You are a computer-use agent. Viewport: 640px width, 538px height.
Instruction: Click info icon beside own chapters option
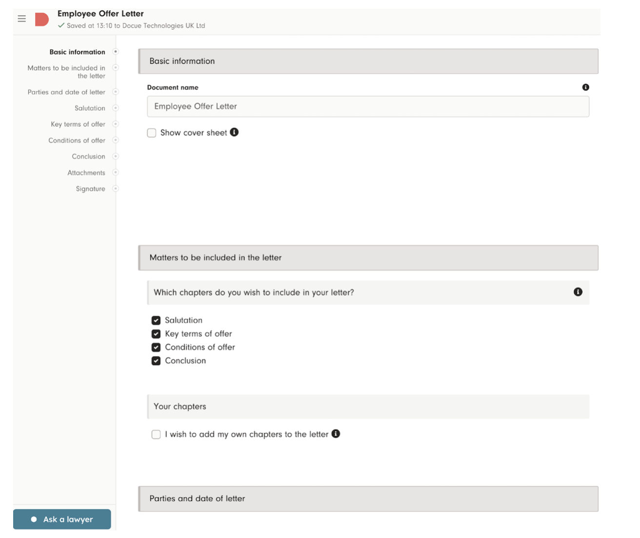click(336, 434)
